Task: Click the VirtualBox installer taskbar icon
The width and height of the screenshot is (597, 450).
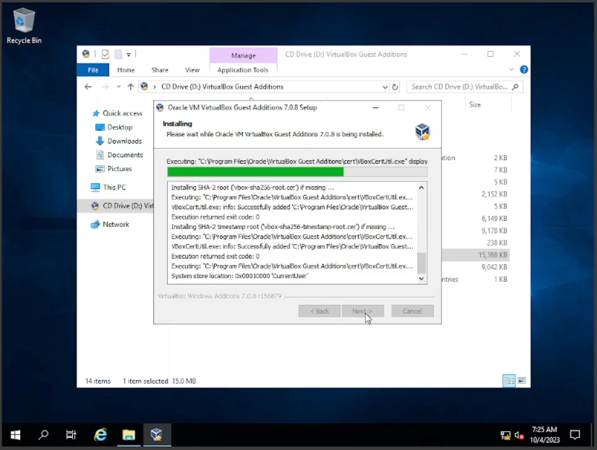Action: point(156,434)
